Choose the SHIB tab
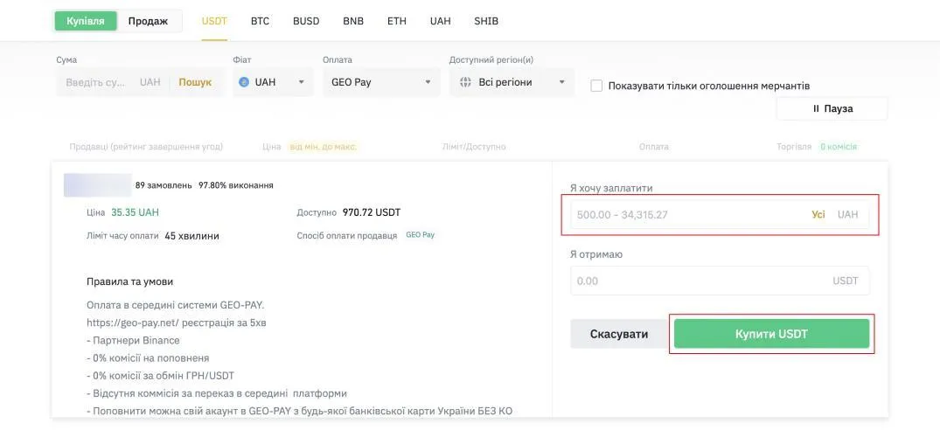The image size is (940, 430). [486, 21]
